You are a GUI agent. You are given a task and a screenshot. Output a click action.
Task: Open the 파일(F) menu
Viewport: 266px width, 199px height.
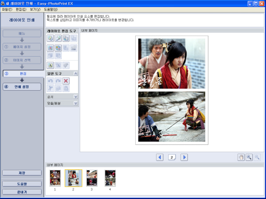pos(7,9)
